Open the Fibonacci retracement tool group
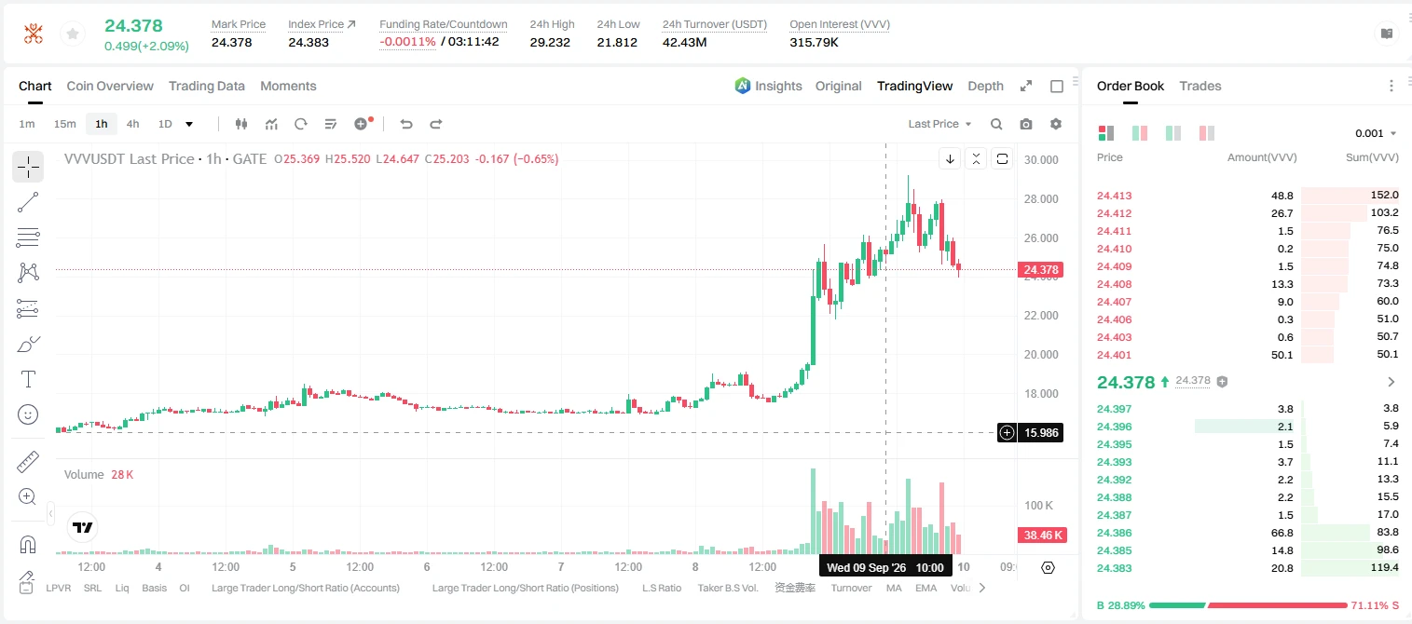The width and height of the screenshot is (1412, 624). pos(28,237)
